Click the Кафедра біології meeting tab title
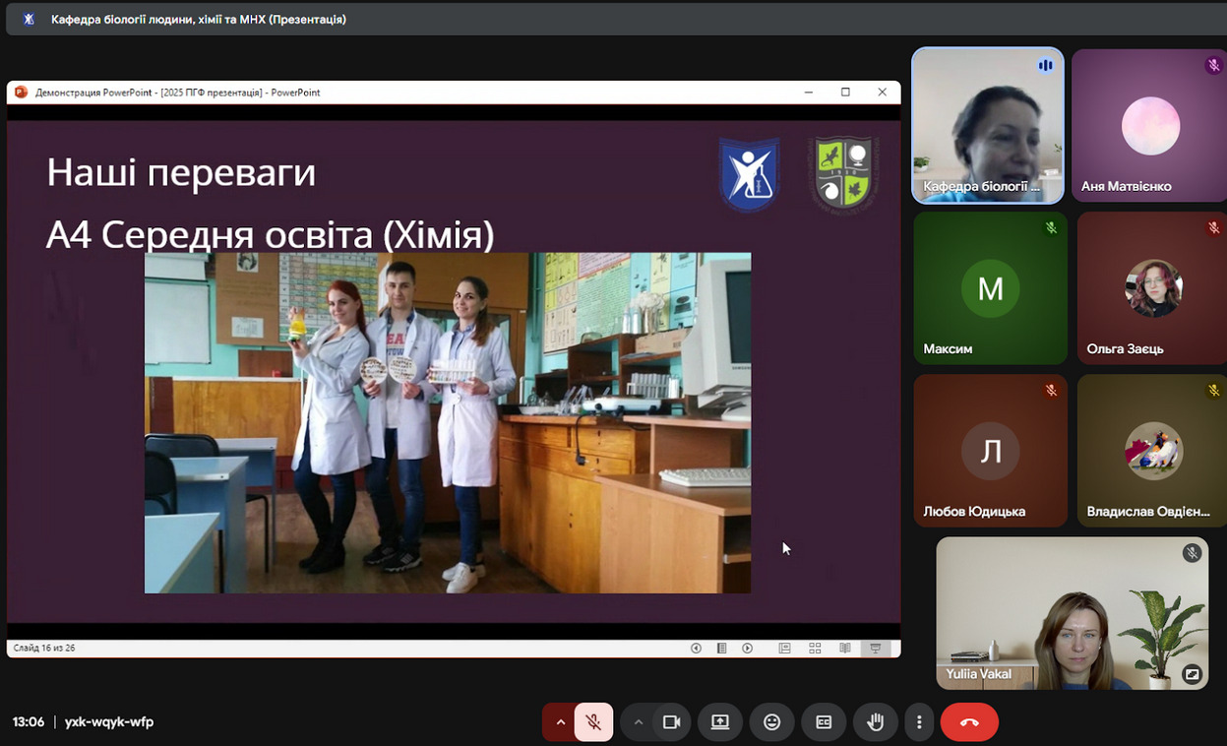Screen dimensions: 1227x746 point(198,19)
